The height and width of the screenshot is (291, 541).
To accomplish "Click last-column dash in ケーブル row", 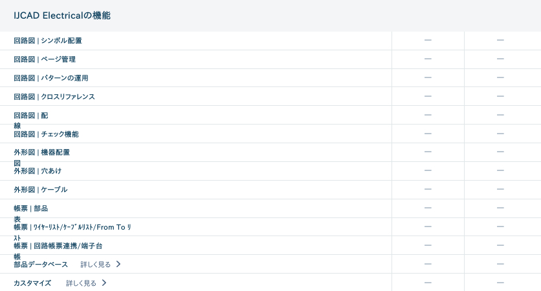I will point(500,190).
